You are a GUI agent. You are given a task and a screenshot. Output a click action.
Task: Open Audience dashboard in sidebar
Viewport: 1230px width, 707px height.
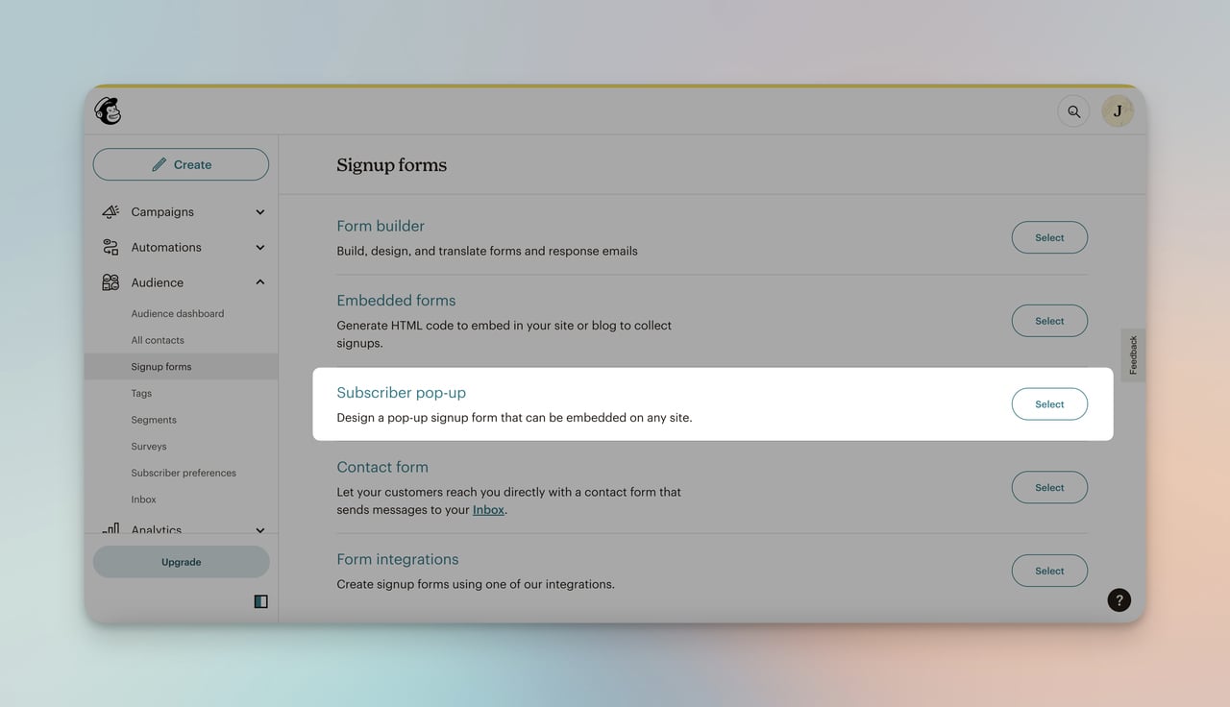(x=178, y=313)
